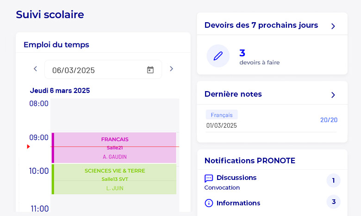
Task: Click the pencil homework icon
Action: [x=218, y=56]
